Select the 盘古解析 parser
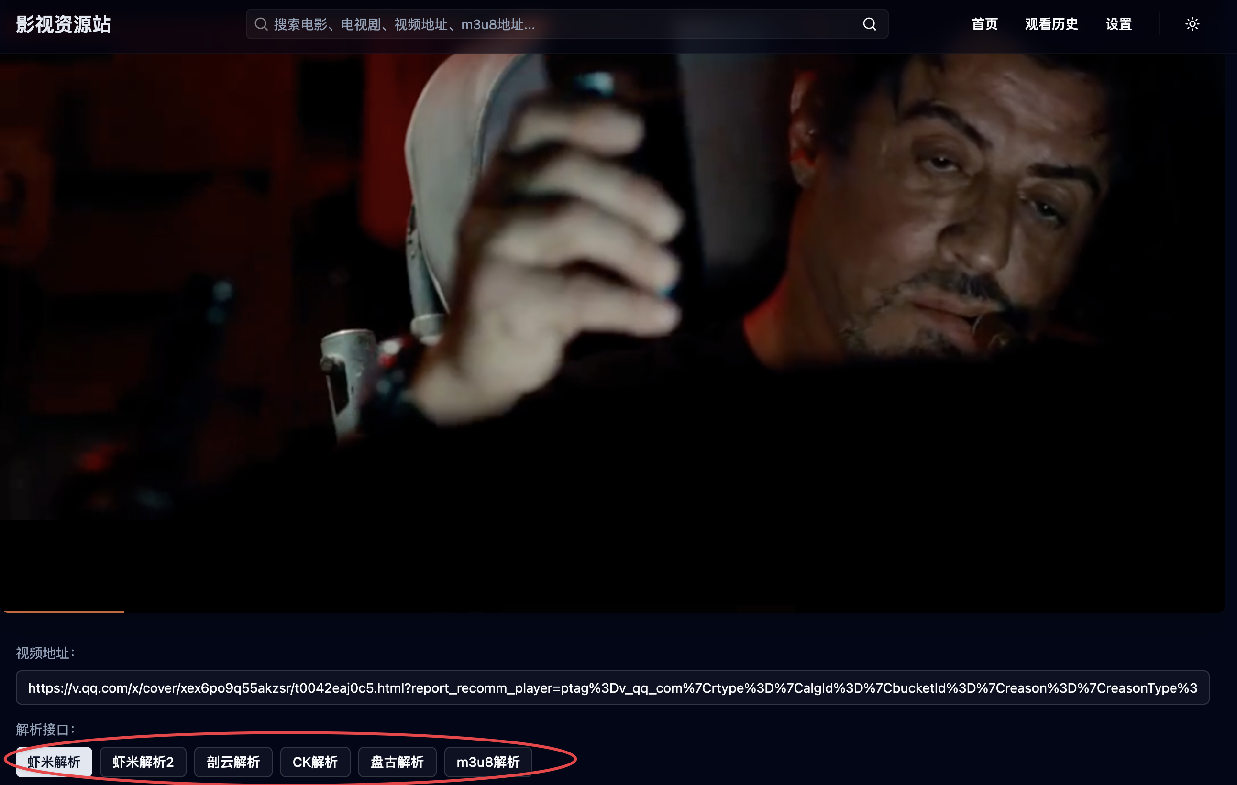Screen dimensions: 1237x785 [397, 762]
